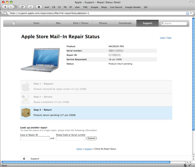This screenshot has height=167, width=195.
Task: Click the footer Support label
Action: tap(35, 159)
